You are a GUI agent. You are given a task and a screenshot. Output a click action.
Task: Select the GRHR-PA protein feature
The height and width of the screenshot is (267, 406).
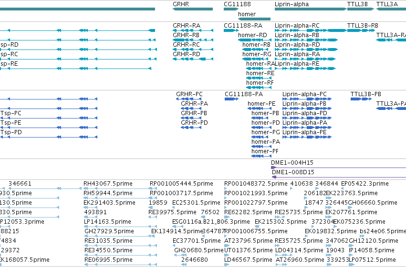click(x=191, y=109)
